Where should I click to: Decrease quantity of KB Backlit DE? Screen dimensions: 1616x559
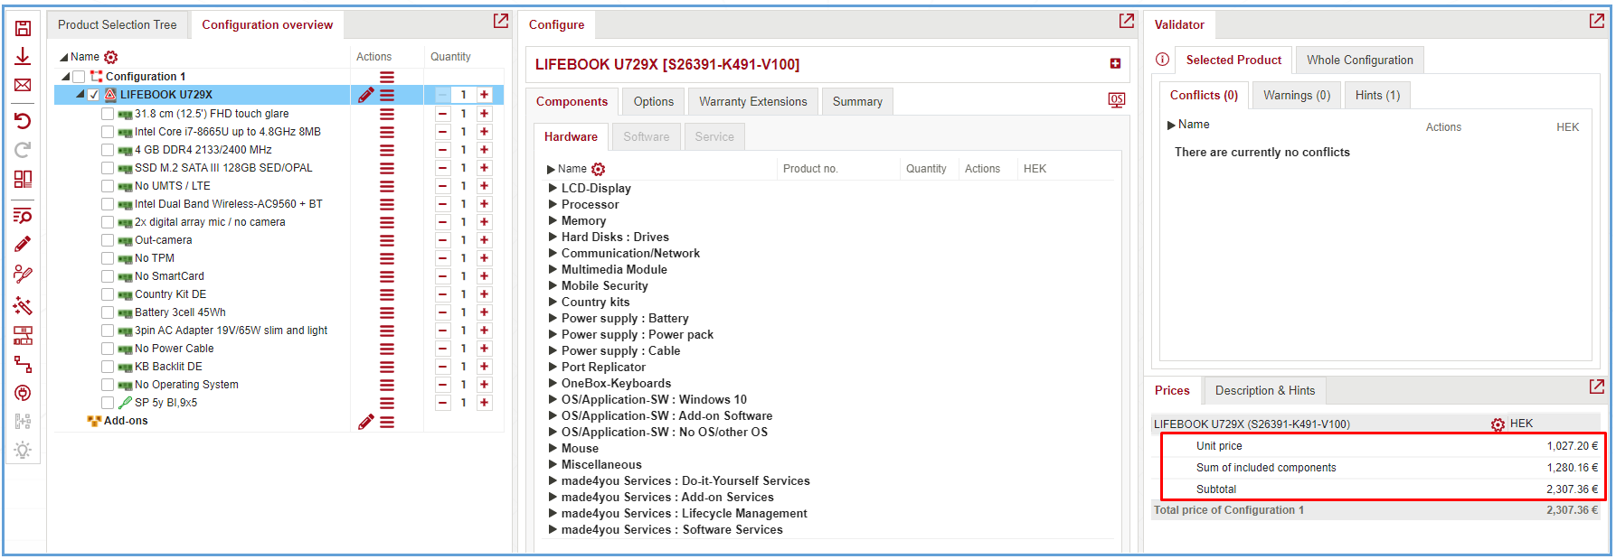click(443, 367)
